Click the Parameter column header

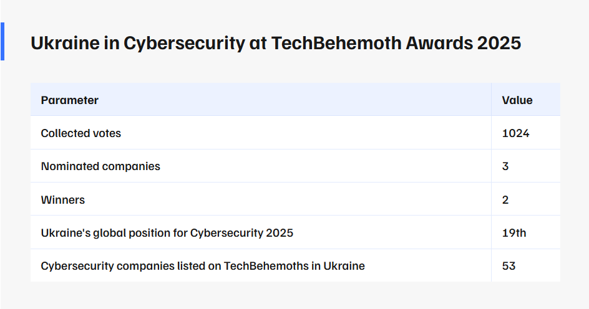(70, 100)
